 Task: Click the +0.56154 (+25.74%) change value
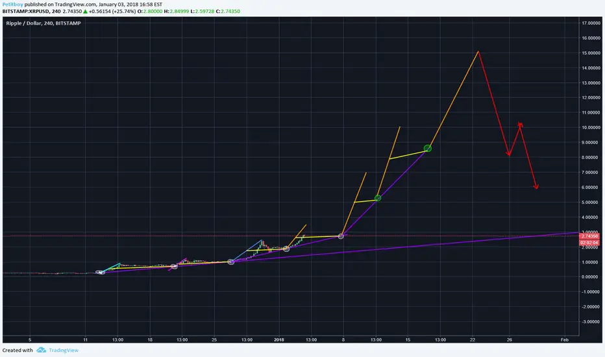[112, 11]
